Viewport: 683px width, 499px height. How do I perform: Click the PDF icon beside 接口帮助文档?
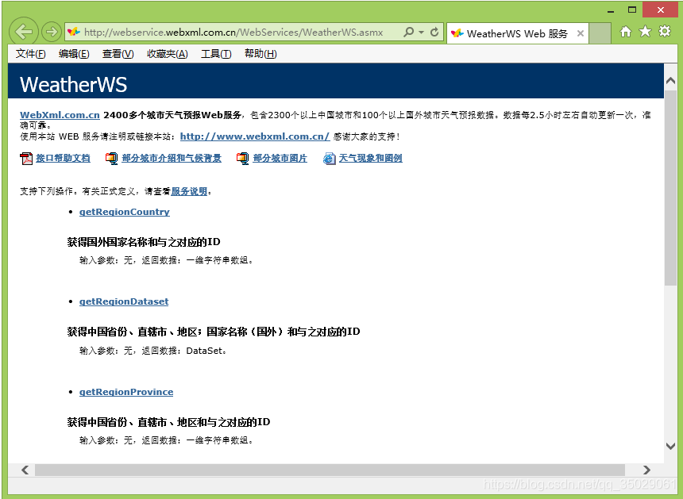26,159
